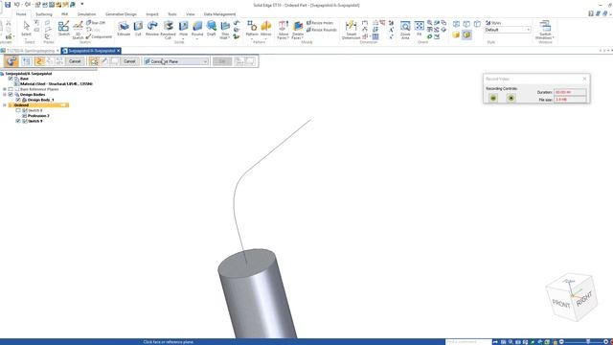Viewport: 613px width, 345px height.
Task: Open the Round tool dropdown arrow
Action: pos(197,38)
